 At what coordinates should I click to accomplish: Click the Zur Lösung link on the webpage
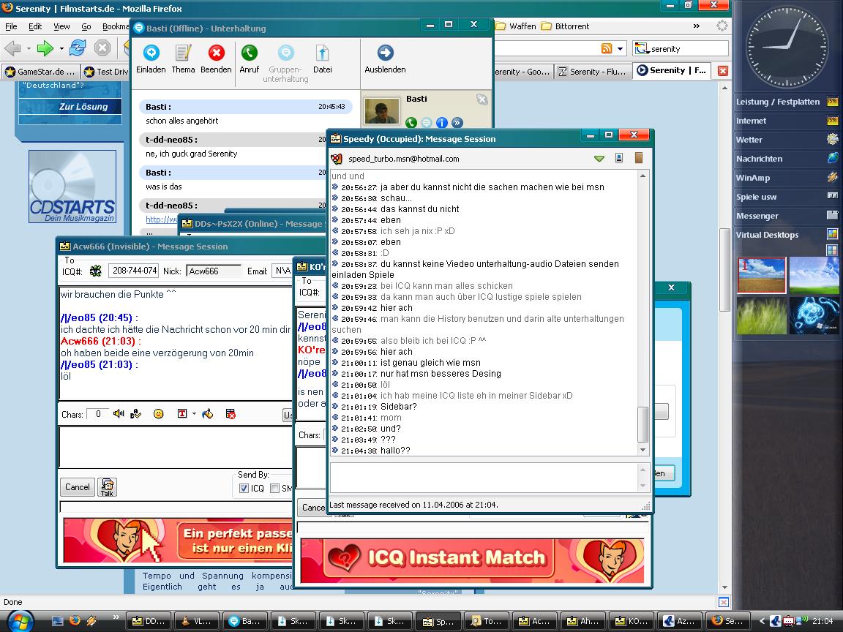[83, 107]
